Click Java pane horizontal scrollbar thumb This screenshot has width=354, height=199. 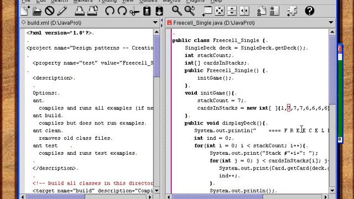pyautogui.click(x=217, y=197)
